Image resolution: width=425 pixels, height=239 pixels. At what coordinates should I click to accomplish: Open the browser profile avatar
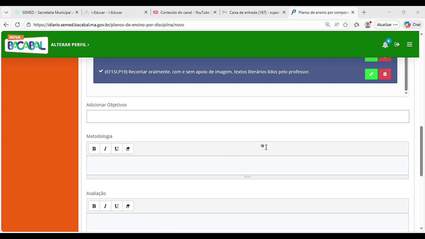pos(368,25)
